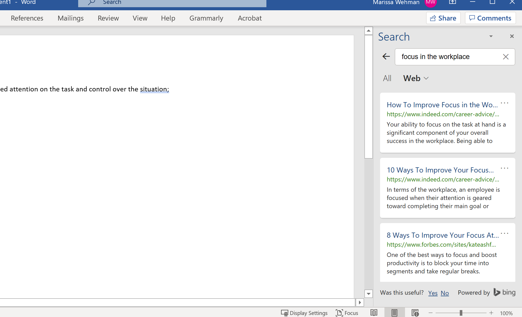This screenshot has width=522, height=317.
Task: Open Search pane options dropdown arrow
Action: point(491,36)
